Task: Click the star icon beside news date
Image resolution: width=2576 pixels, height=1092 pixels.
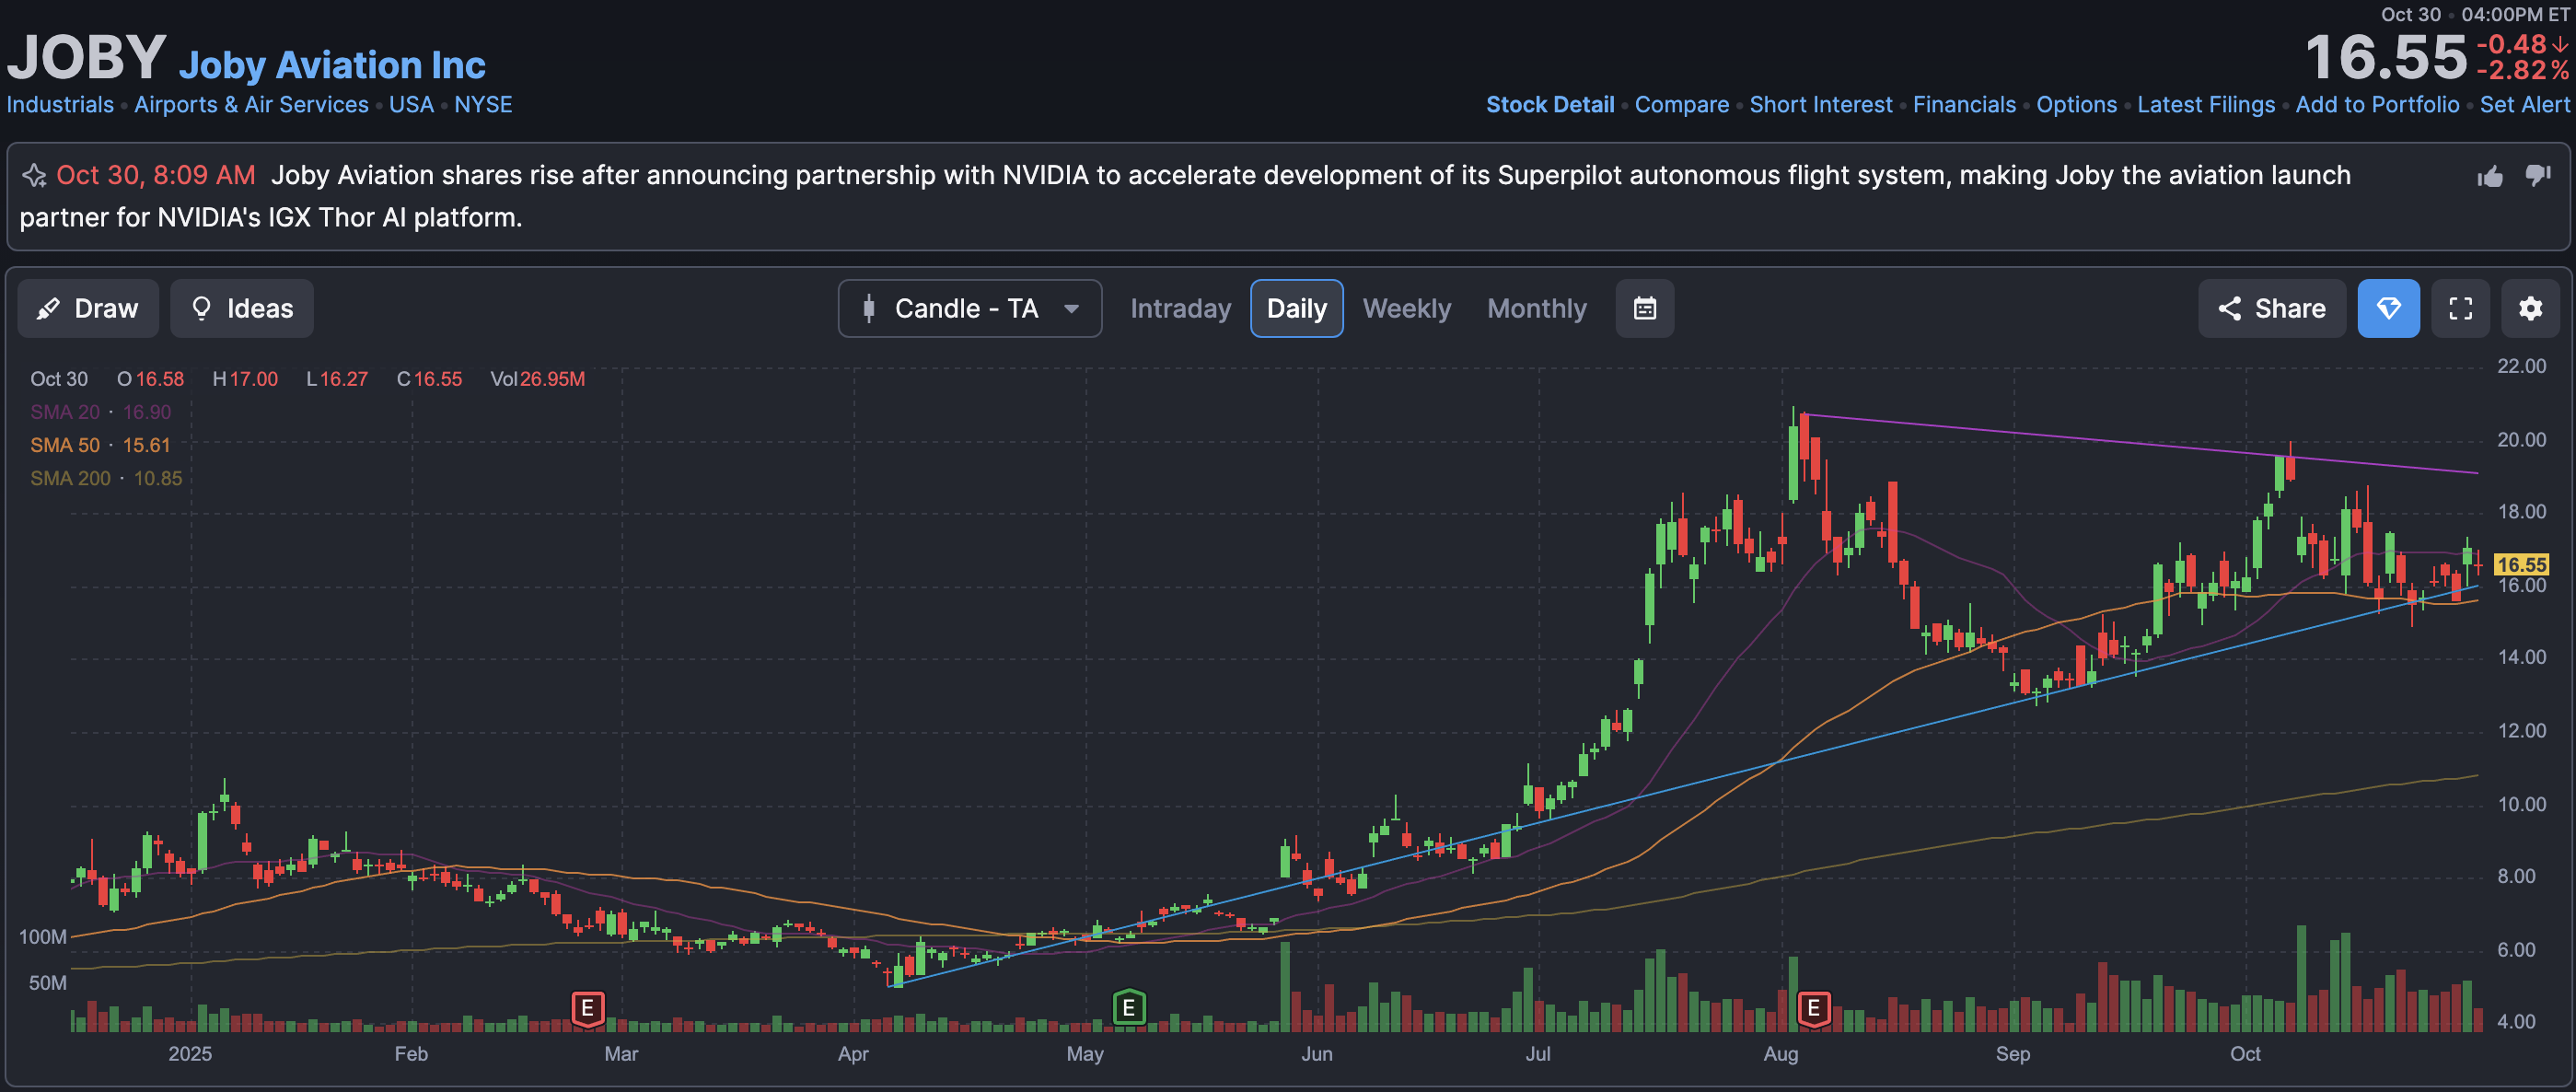Action: coord(34,176)
